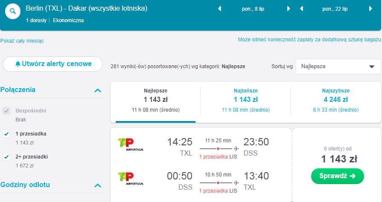Viewport: 382px width, 202px height.
Task: Click the Sortuj wg label
Action: 282,66
